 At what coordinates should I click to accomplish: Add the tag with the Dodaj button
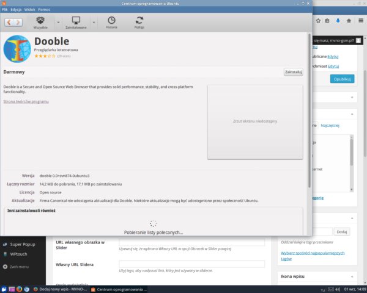342,232
